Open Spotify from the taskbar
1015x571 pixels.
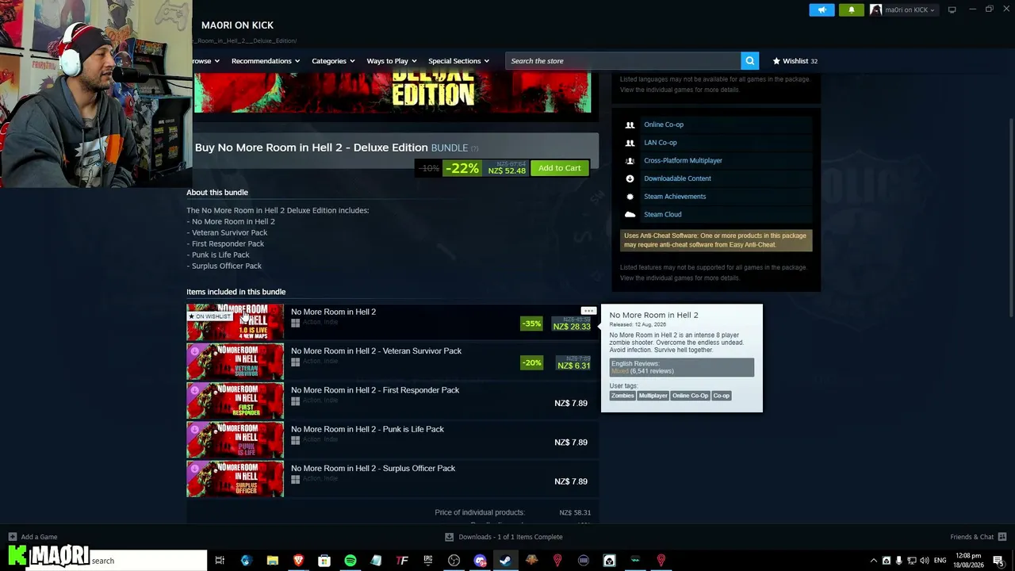(350, 561)
